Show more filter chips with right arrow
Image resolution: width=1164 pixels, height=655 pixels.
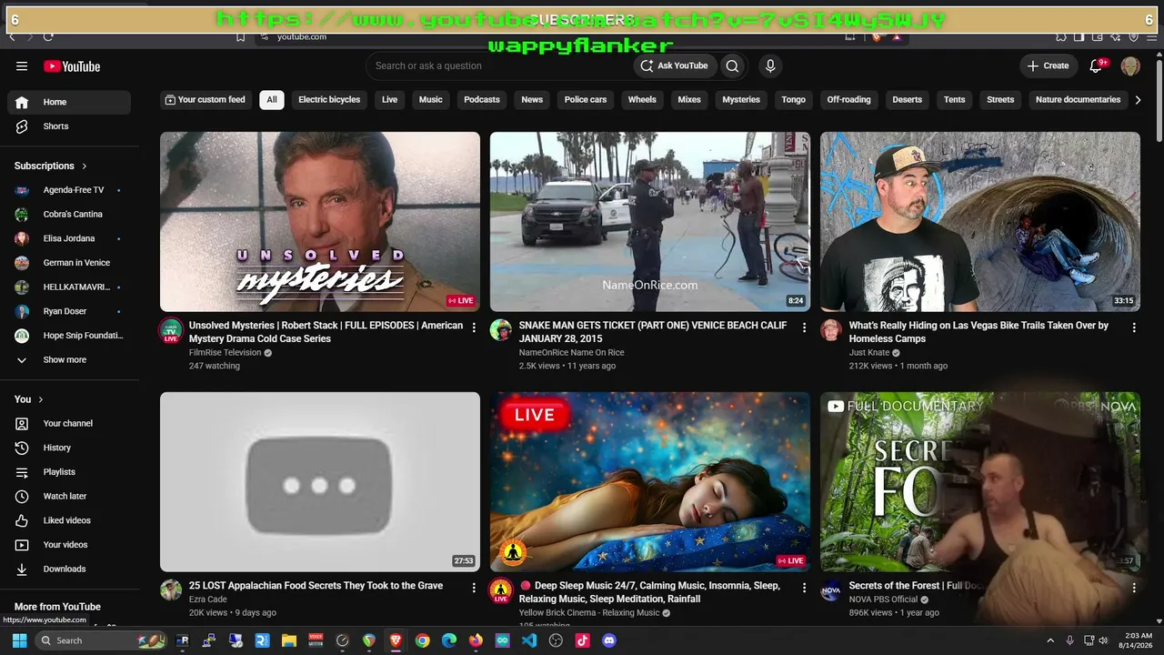click(x=1138, y=100)
